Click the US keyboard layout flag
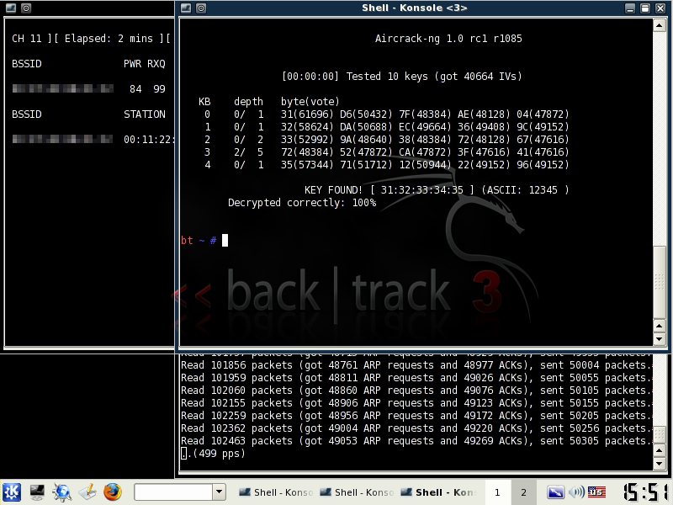 pyautogui.click(x=596, y=492)
